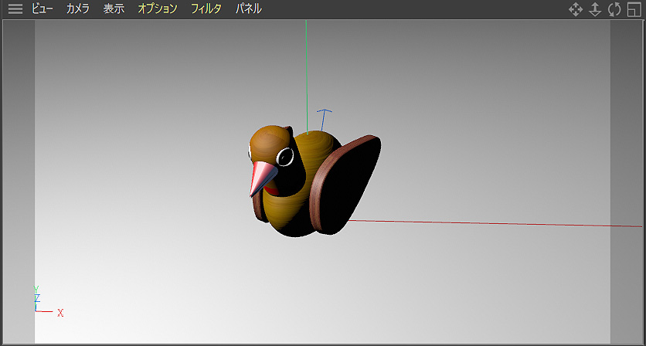
Task: Open the 表示 (Display) menu
Action: point(114,9)
